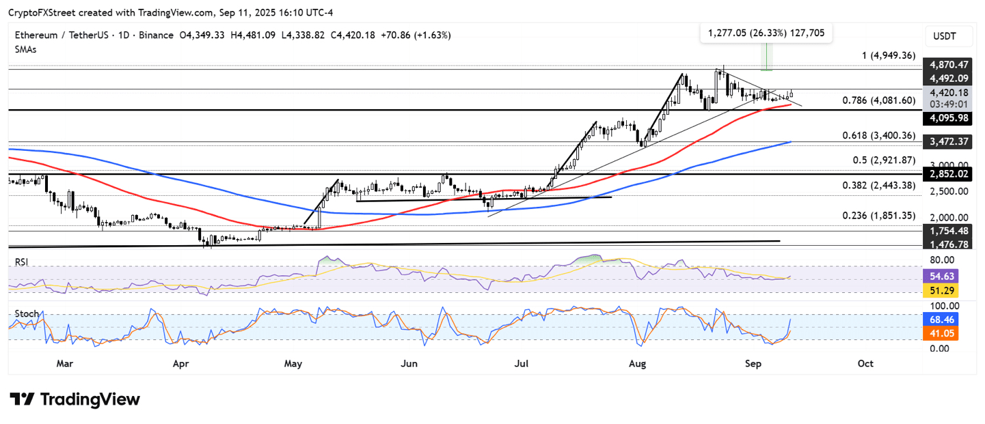Click the USDT currency label
The image size is (985, 424).
click(945, 36)
